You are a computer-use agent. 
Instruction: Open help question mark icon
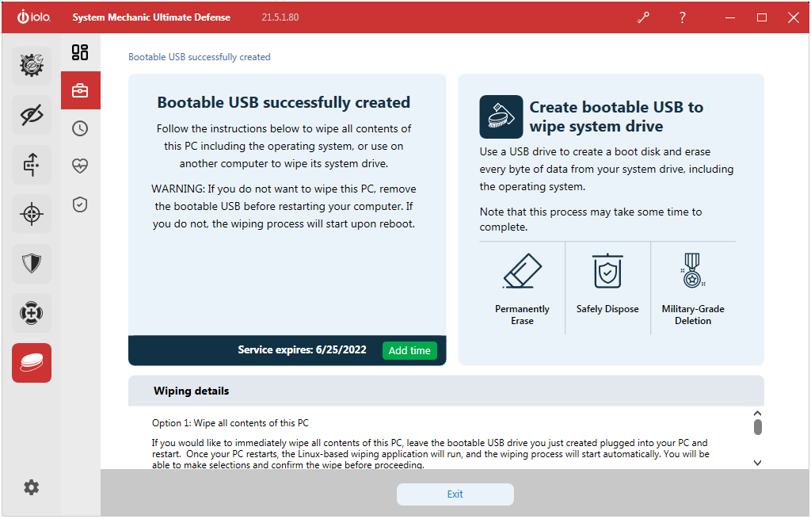682,17
